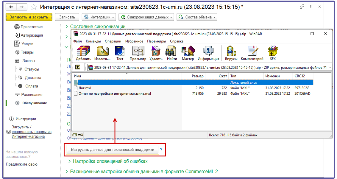Open the WinRAR Операции menu
Viewport: 337px width, 179px height.
point(113,41)
